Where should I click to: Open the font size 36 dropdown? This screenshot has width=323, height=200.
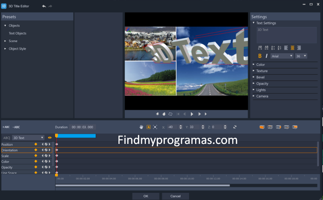click(301, 56)
